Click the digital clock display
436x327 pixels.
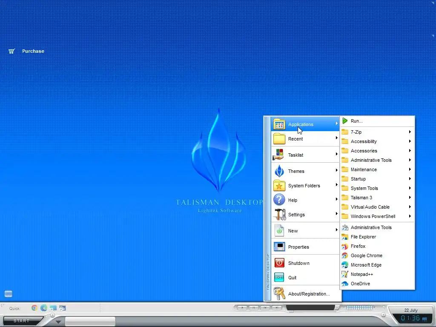coord(414,318)
